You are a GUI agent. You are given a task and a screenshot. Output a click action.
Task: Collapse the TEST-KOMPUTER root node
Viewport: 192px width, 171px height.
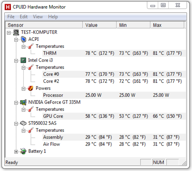click(x=9, y=33)
